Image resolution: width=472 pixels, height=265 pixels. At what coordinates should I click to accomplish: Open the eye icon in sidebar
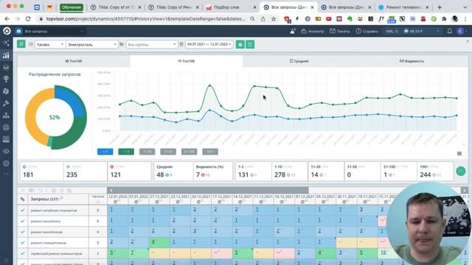pos(6,151)
